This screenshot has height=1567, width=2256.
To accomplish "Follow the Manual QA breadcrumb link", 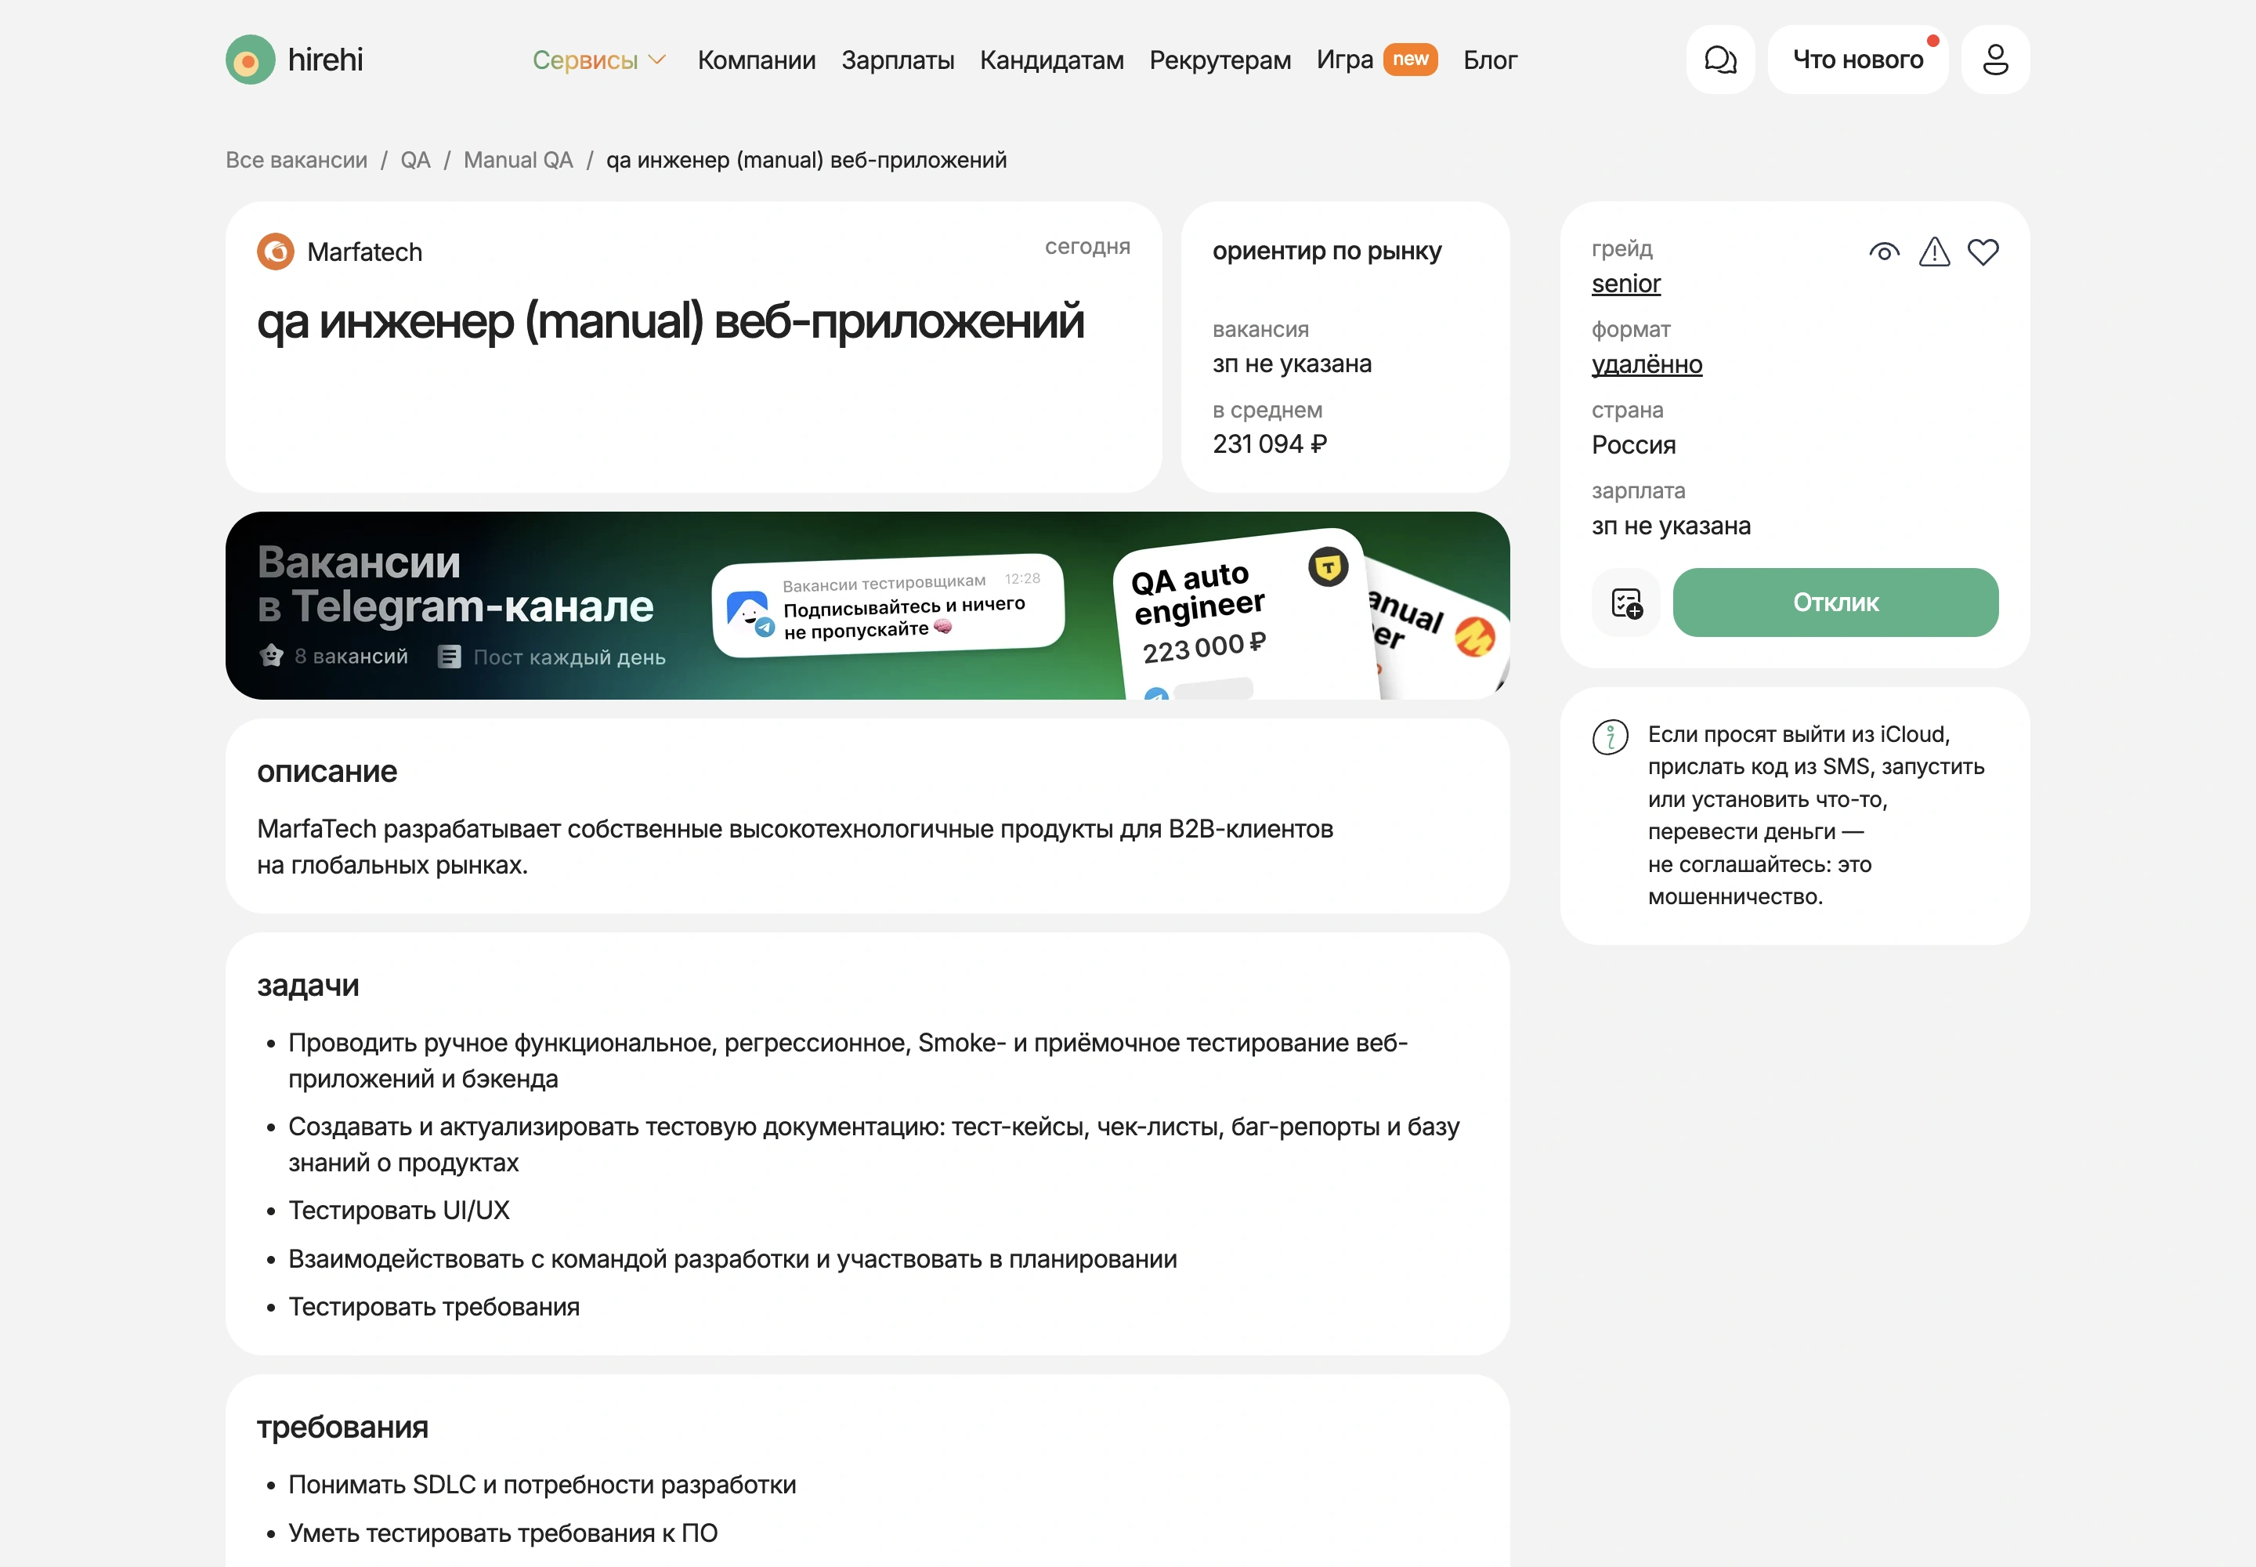I will 519,160.
